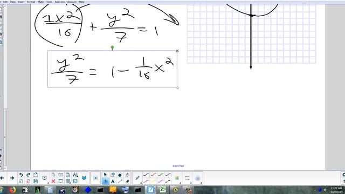
Task: Open the selected object's menu arrow
Action: 177,51
